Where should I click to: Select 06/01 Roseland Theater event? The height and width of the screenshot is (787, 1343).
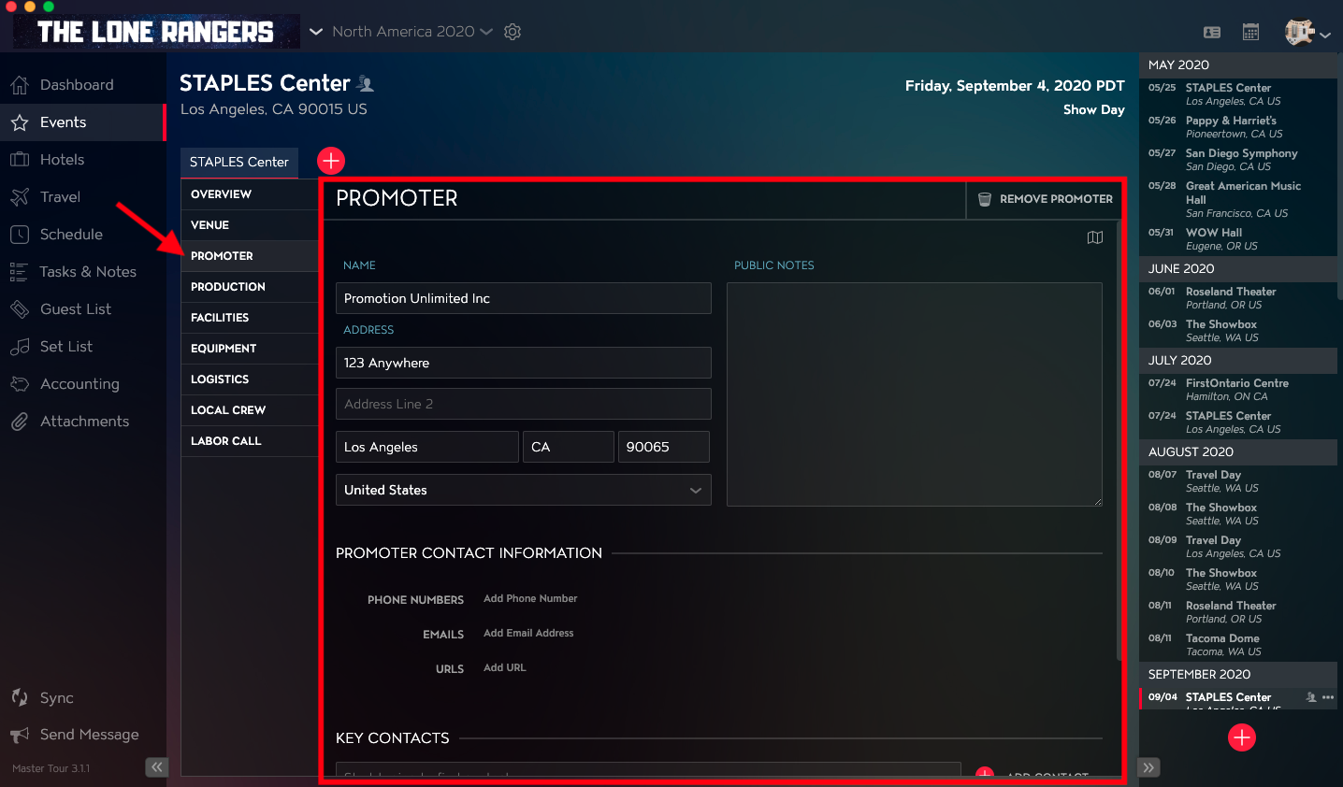1238,298
